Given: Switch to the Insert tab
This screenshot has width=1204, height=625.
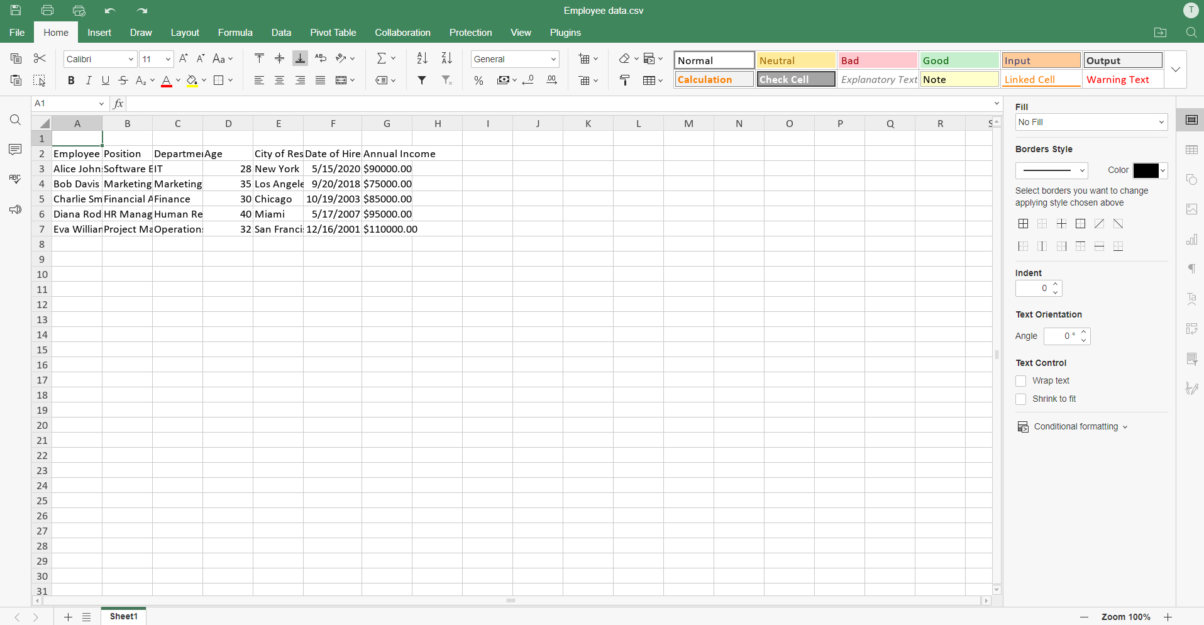Looking at the screenshot, I should [99, 33].
